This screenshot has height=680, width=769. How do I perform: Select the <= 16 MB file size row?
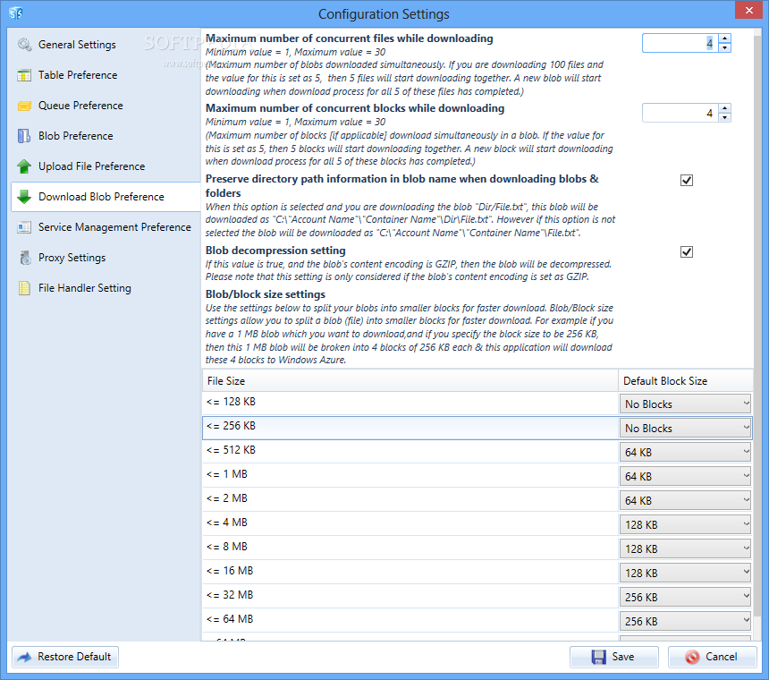(x=410, y=572)
